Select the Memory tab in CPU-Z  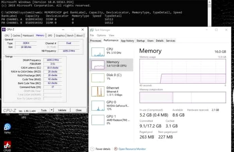point(40,35)
